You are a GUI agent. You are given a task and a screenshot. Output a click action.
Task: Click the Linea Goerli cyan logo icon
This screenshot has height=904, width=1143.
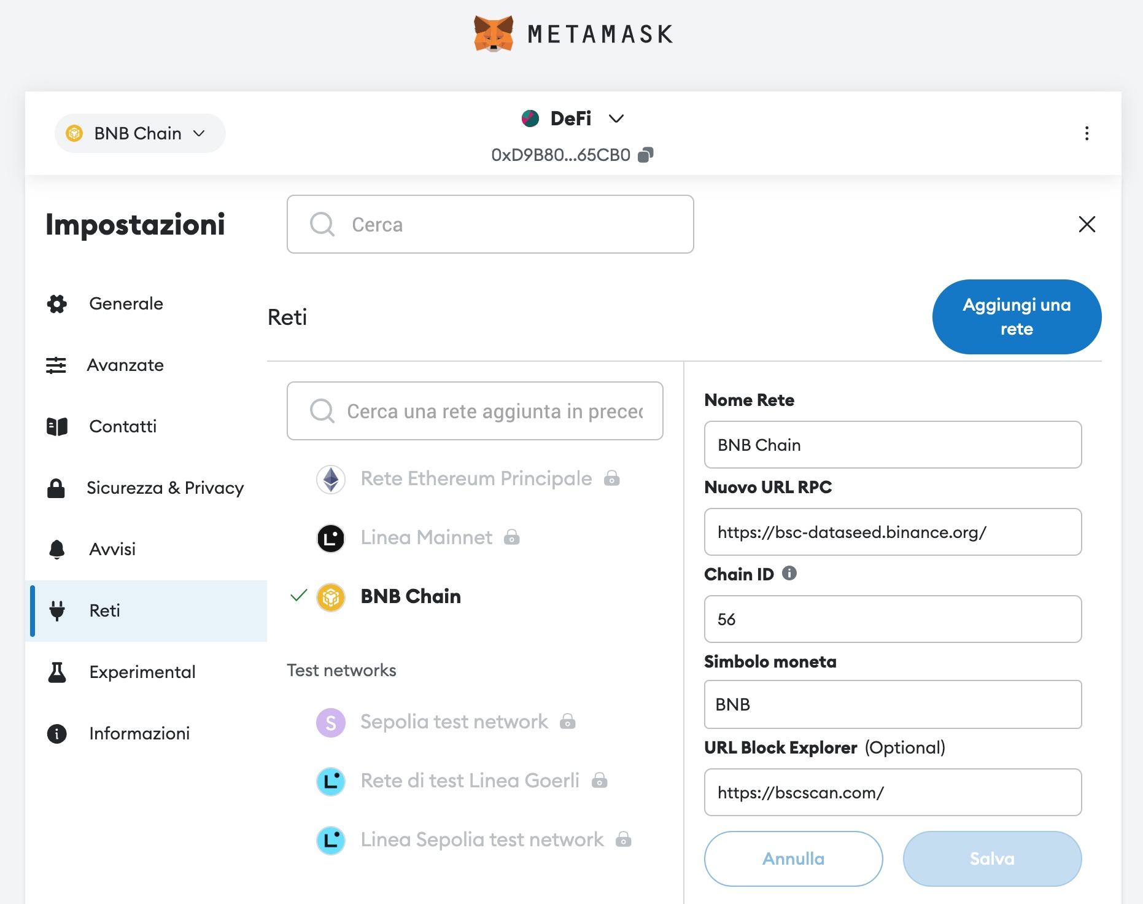331,781
